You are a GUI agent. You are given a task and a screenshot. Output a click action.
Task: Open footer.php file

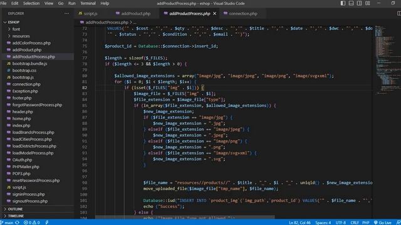22,98
